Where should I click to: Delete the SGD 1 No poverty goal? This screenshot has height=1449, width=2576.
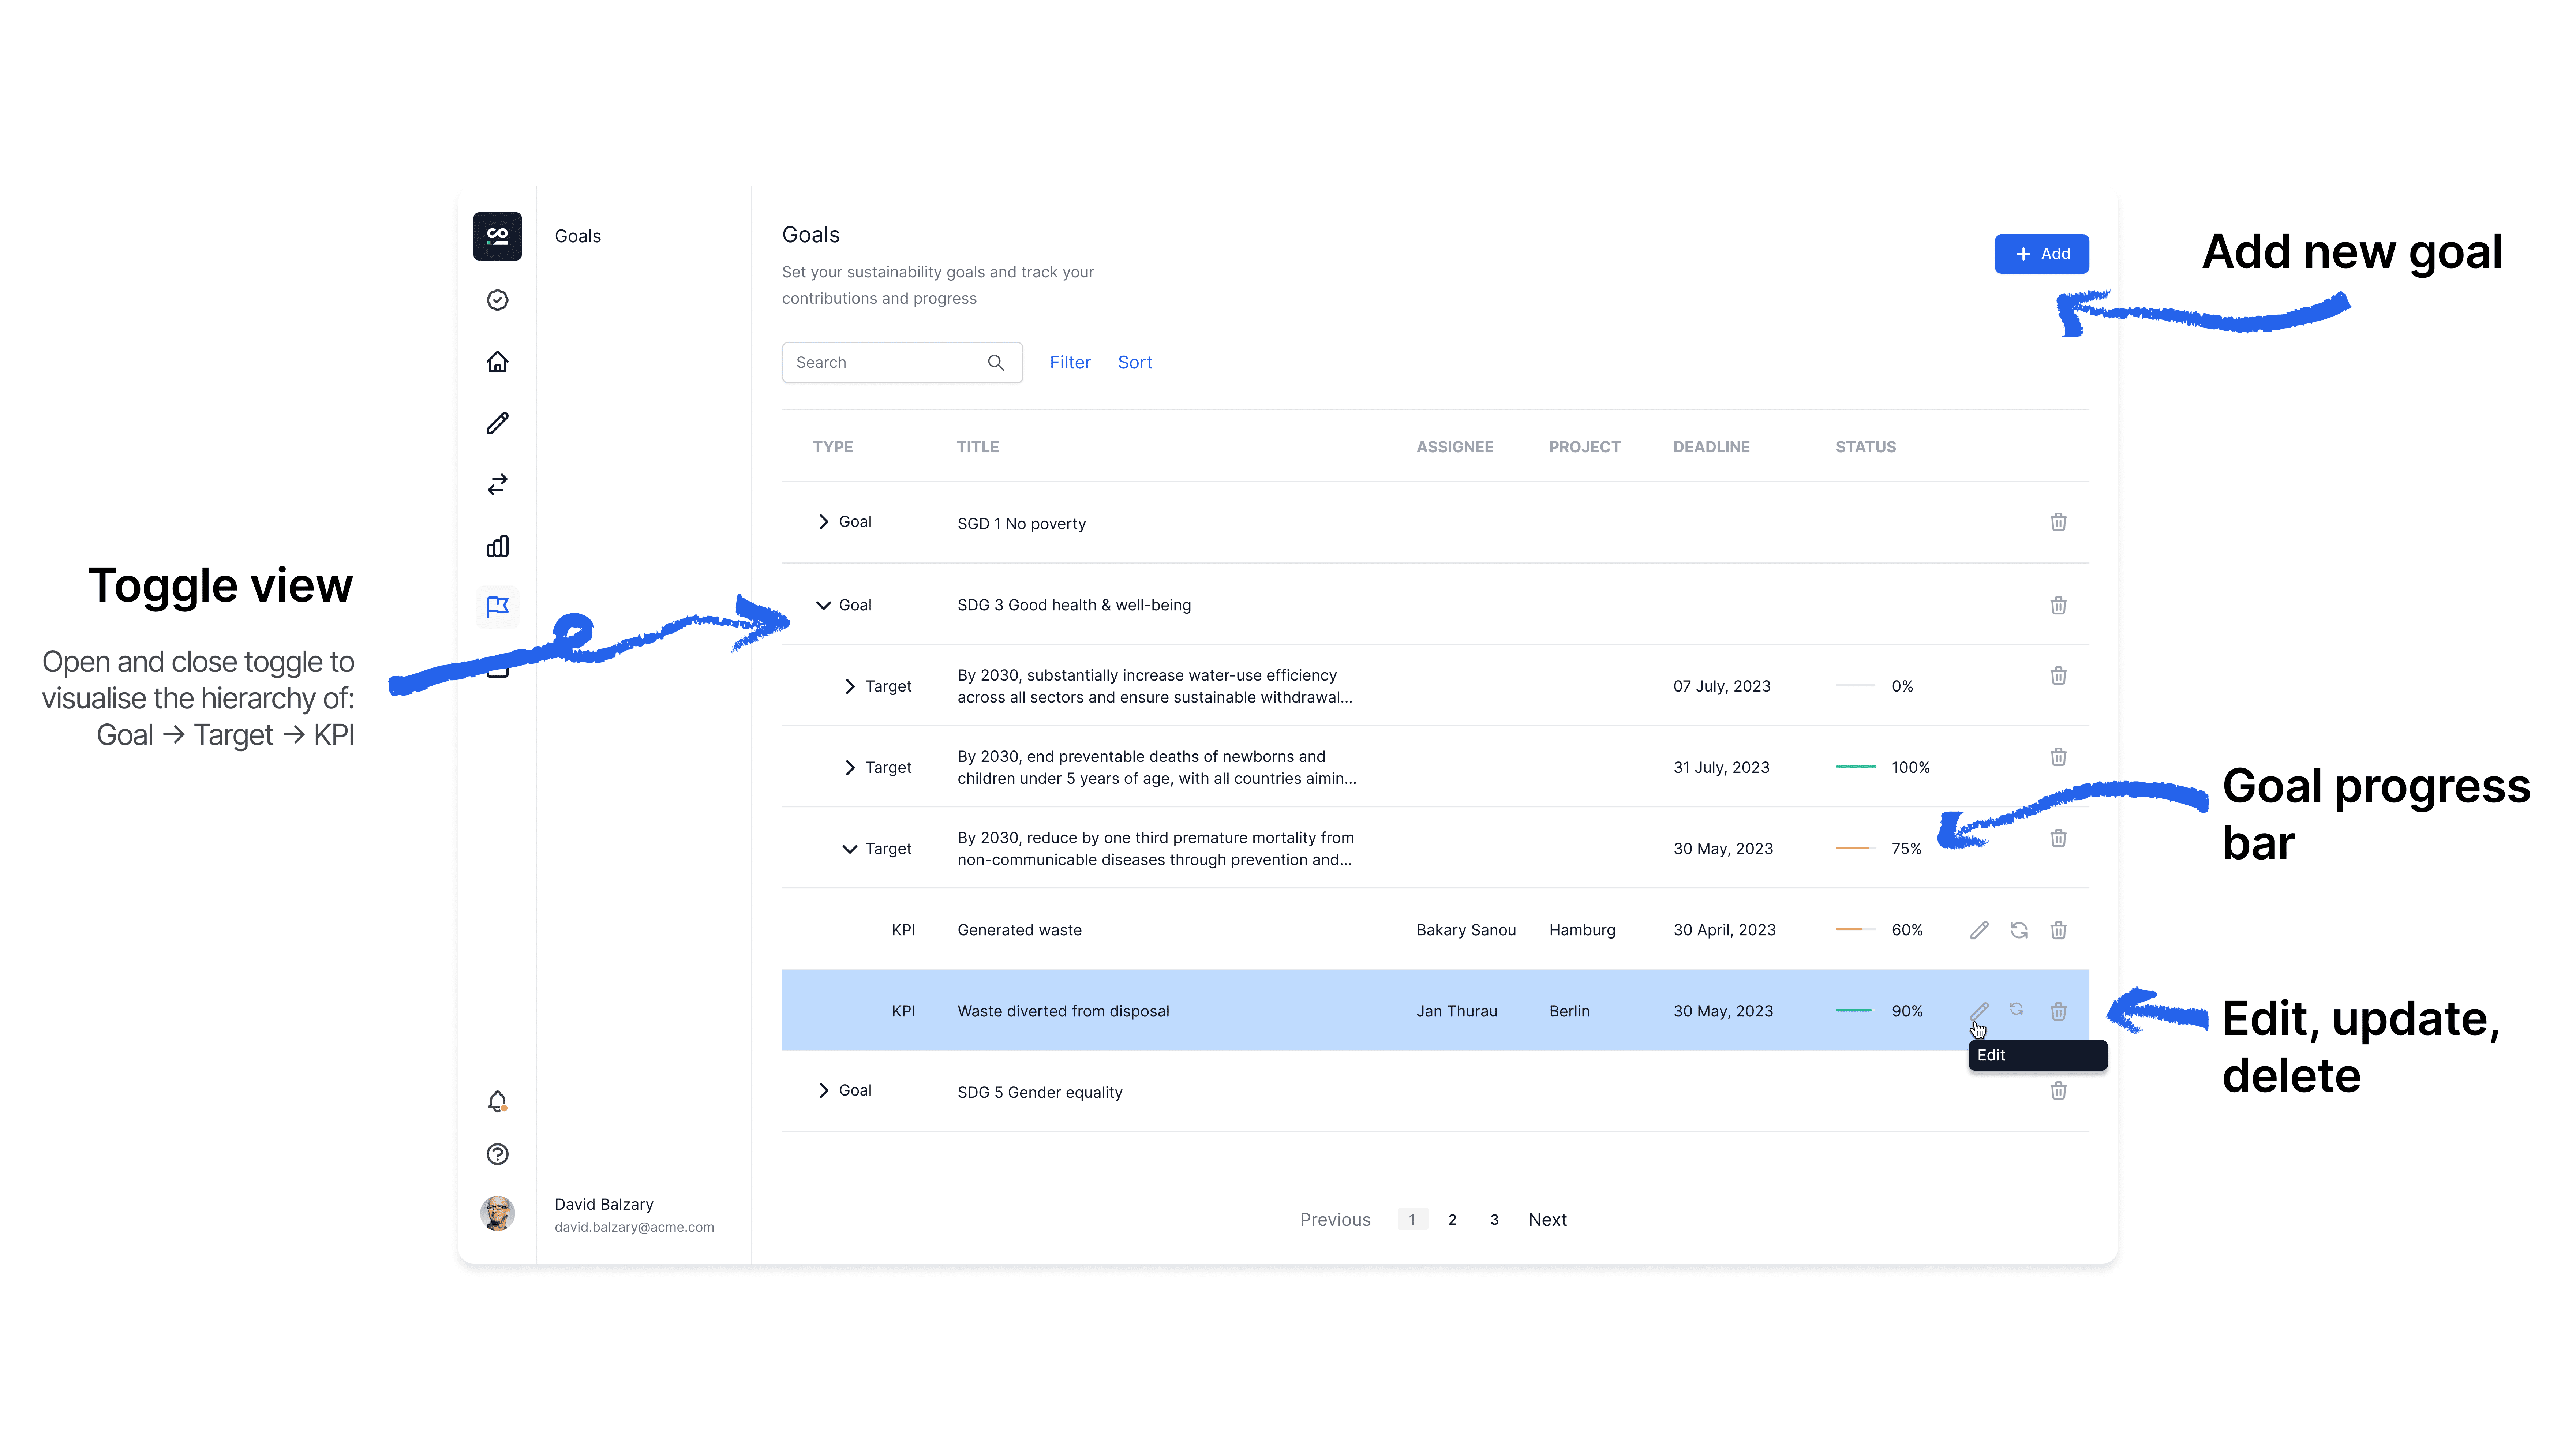[x=2058, y=522]
